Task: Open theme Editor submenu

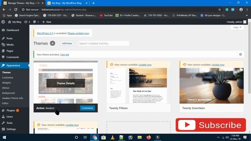Action: tap(5, 103)
